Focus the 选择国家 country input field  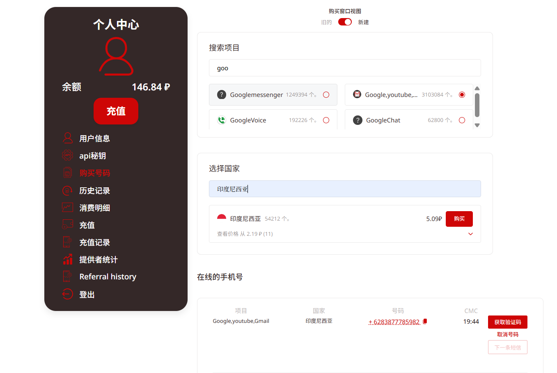coord(345,189)
